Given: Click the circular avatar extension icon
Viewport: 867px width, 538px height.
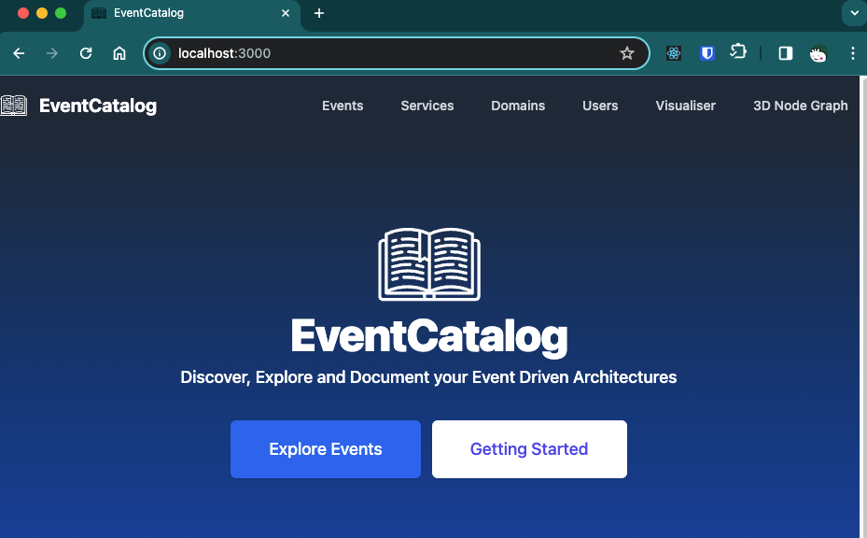Looking at the screenshot, I should pyautogui.click(x=818, y=53).
